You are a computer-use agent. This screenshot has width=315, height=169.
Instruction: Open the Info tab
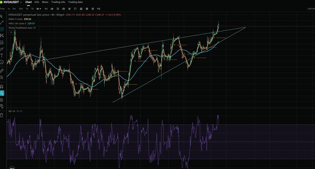click(37, 2)
